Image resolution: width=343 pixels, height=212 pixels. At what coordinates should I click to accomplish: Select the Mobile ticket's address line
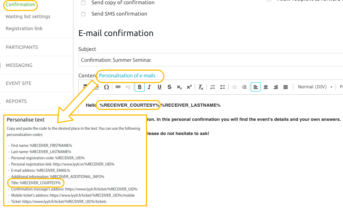[73, 195]
